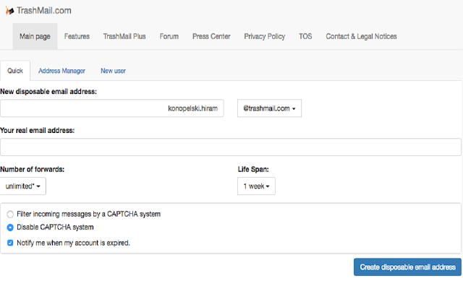The width and height of the screenshot is (463, 289).
Task: Click the 'Life Span:' label
Action: [253, 170]
